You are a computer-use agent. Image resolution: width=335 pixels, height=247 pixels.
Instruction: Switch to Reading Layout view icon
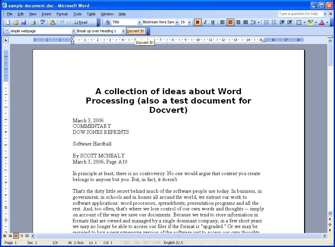27,236
